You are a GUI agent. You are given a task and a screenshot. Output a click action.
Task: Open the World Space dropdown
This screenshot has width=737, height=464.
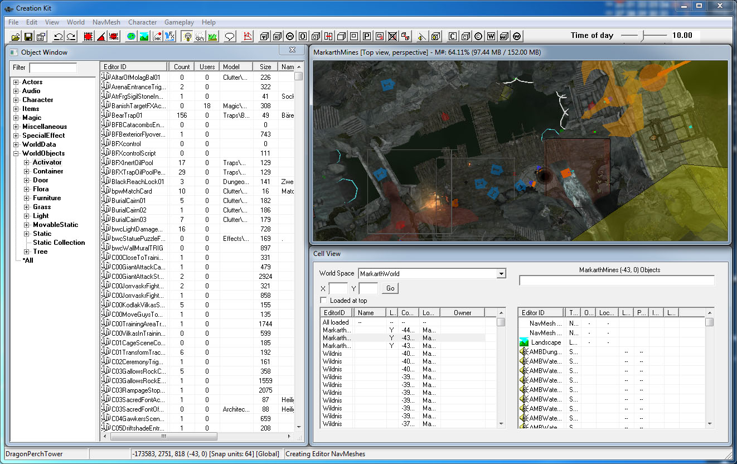click(x=501, y=274)
